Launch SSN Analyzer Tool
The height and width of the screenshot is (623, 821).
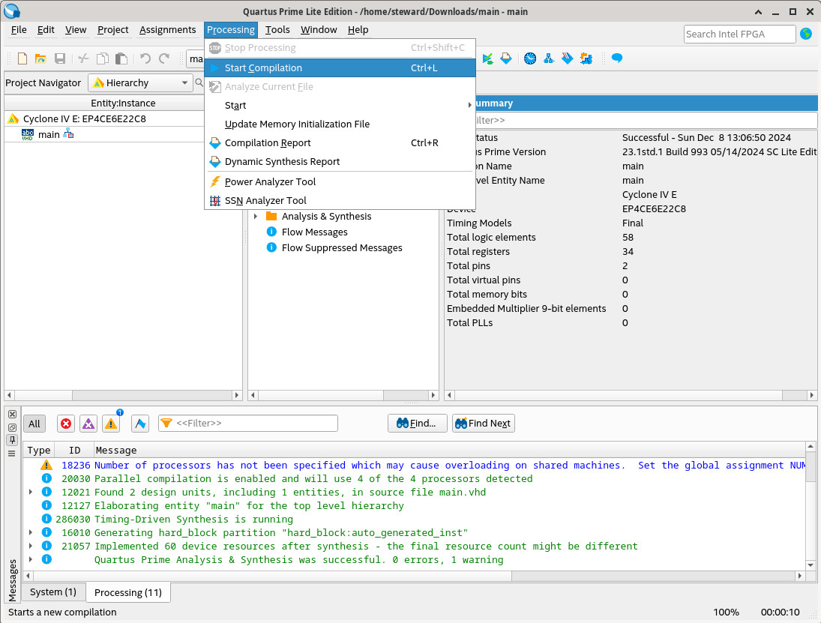(x=340, y=200)
